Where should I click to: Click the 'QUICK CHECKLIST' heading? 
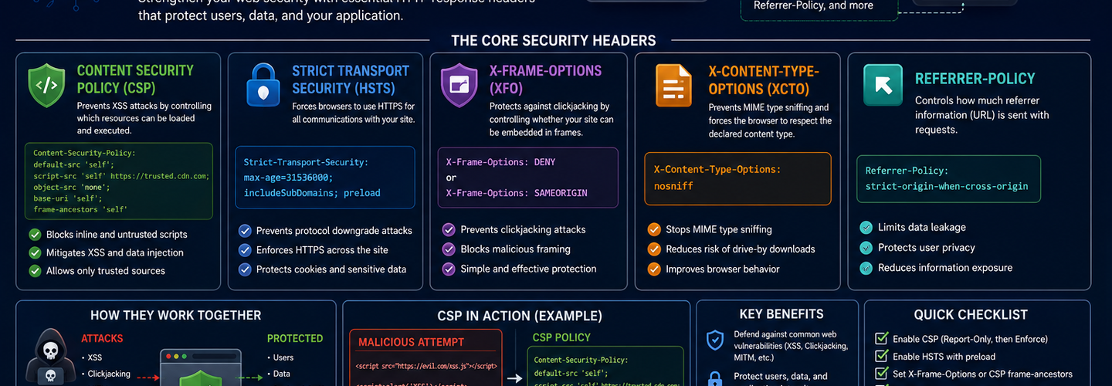click(971, 314)
